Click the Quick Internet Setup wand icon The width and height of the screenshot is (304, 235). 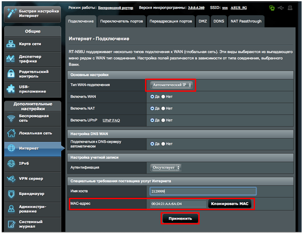pyautogui.click(x=12, y=13)
